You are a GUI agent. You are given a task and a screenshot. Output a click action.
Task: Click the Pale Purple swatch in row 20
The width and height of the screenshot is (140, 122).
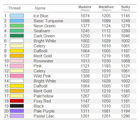(x=17, y=111)
